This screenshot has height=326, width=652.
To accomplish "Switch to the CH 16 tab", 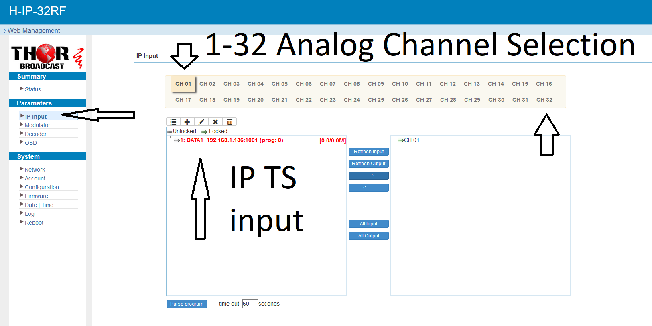I will tap(544, 84).
